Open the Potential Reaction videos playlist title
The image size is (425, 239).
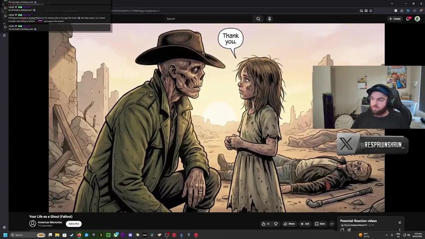[358, 221]
